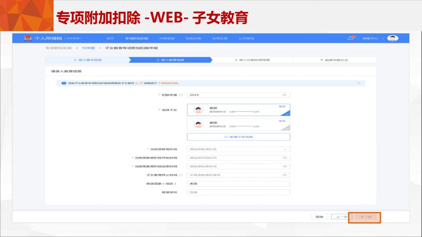Select the second child card
The image size is (422, 237).
click(x=238, y=124)
